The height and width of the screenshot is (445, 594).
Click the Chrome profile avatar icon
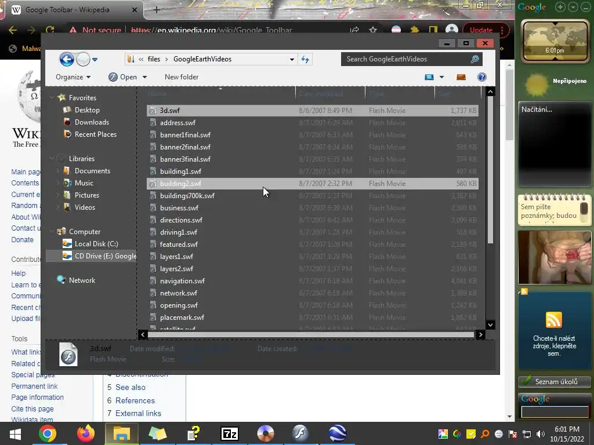click(451, 30)
